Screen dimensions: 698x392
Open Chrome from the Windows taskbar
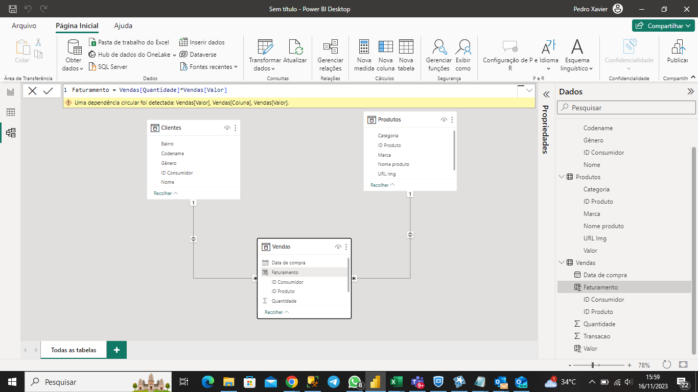[292, 382]
